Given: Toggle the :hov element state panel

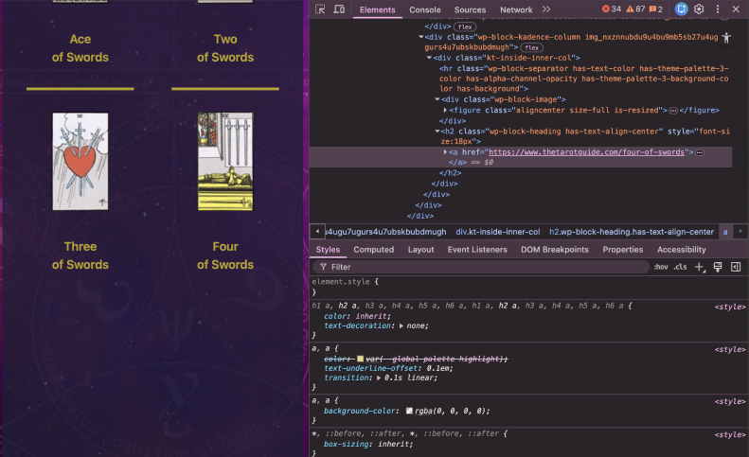Looking at the screenshot, I should point(660,268).
